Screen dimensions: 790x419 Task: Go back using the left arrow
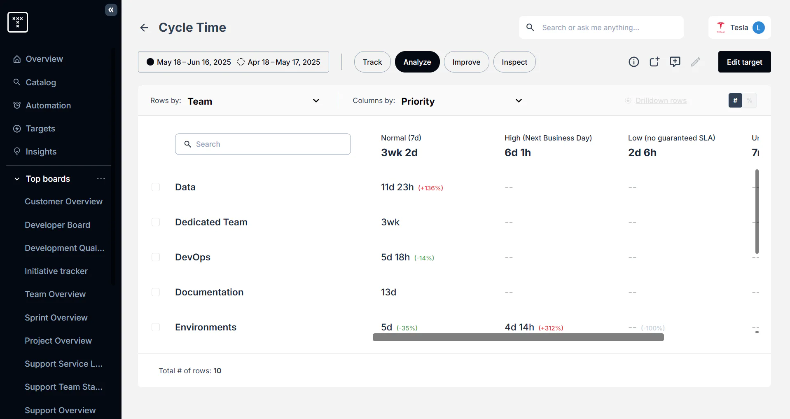coord(144,28)
